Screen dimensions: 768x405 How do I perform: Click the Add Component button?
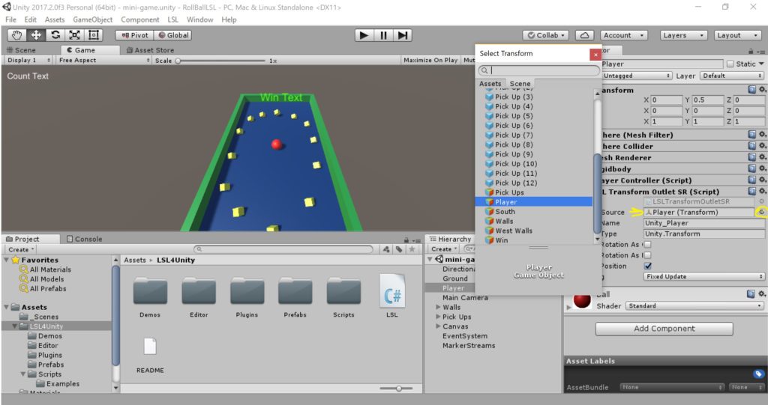coord(664,329)
